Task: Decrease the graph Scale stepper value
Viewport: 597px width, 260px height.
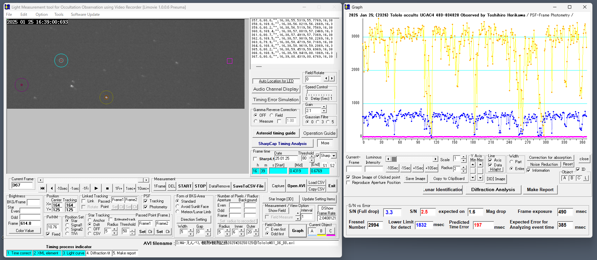Action: pyautogui.click(x=463, y=161)
